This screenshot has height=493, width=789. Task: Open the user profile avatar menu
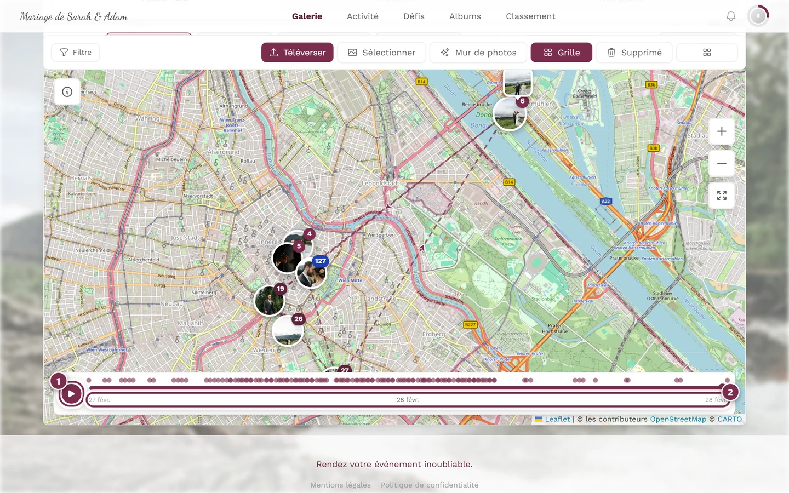[x=758, y=16]
